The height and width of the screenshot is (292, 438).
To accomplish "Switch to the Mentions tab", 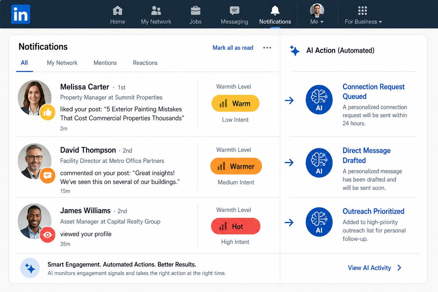I will [x=105, y=63].
